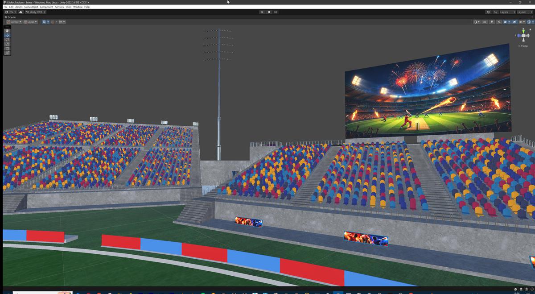Toggle the grid visibility button
Viewport: 535px width, 294px height.
(44, 22)
